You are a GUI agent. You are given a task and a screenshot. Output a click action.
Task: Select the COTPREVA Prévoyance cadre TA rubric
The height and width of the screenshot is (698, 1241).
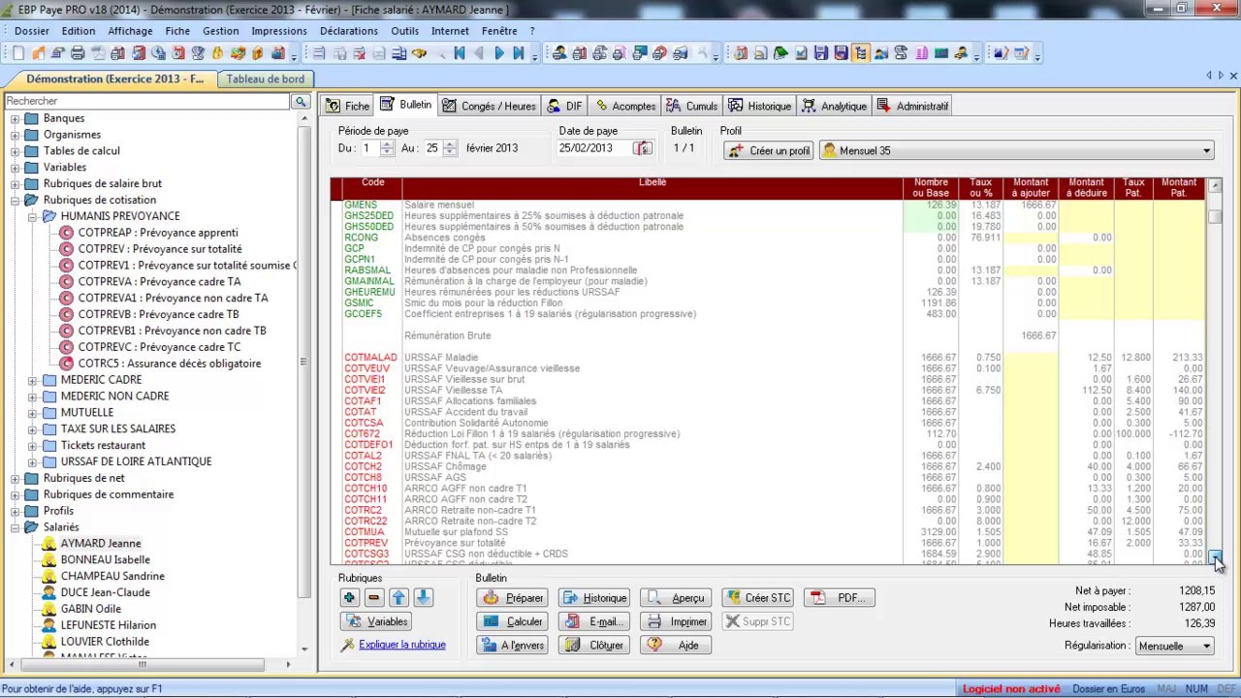[160, 282]
